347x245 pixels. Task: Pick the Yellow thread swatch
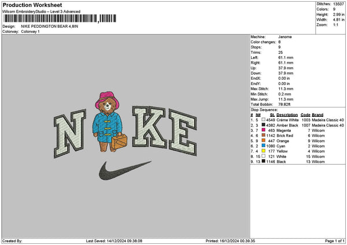tap(263, 151)
